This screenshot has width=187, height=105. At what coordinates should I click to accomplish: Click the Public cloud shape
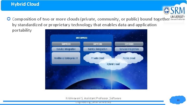tap(129, 58)
